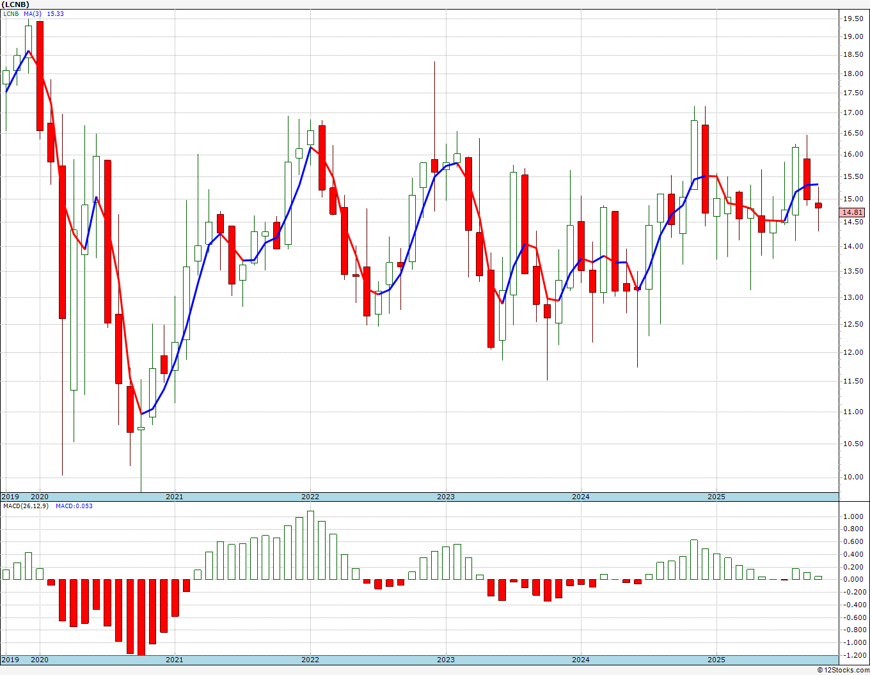
Task: Select the 10.00 price axis label
Action: (853, 477)
